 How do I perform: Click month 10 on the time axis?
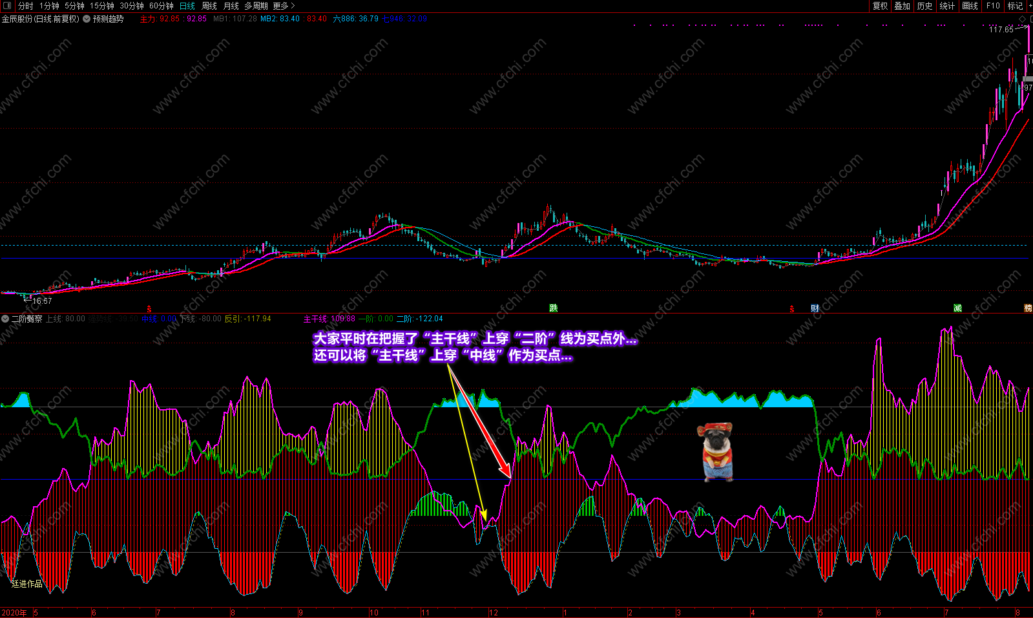coord(374,613)
